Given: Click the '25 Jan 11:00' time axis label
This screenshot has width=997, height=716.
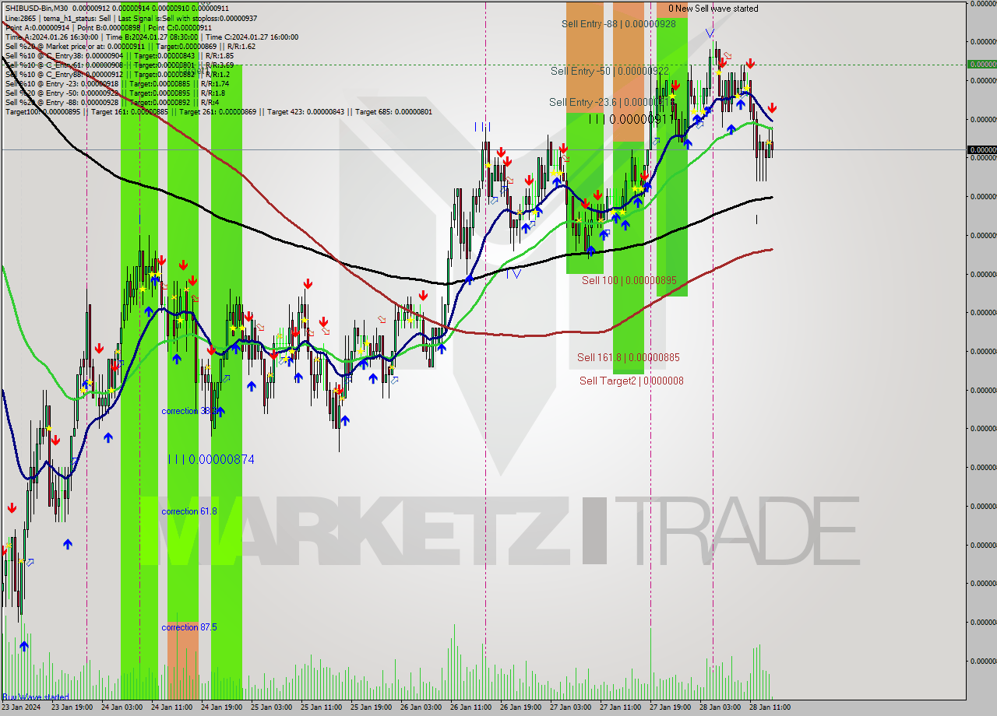Looking at the screenshot, I should click(322, 707).
